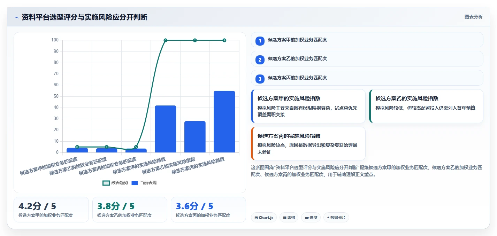Click the page title 资料平台选型评分与实施风险应分开判断

84,17
